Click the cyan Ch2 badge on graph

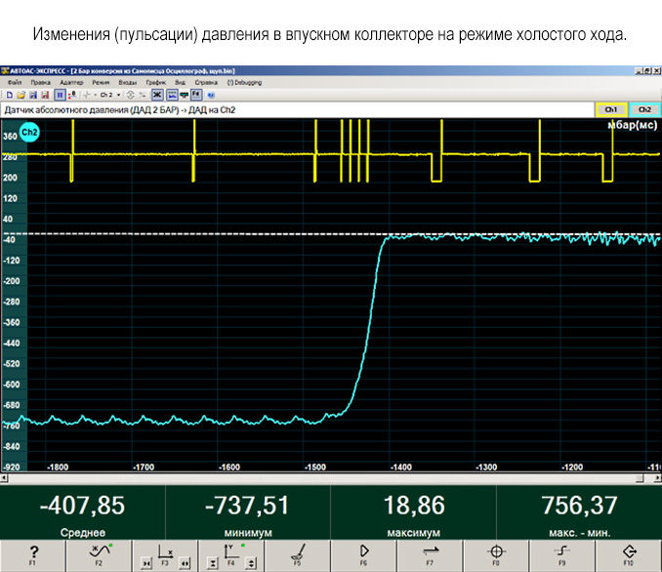pyautogui.click(x=29, y=133)
